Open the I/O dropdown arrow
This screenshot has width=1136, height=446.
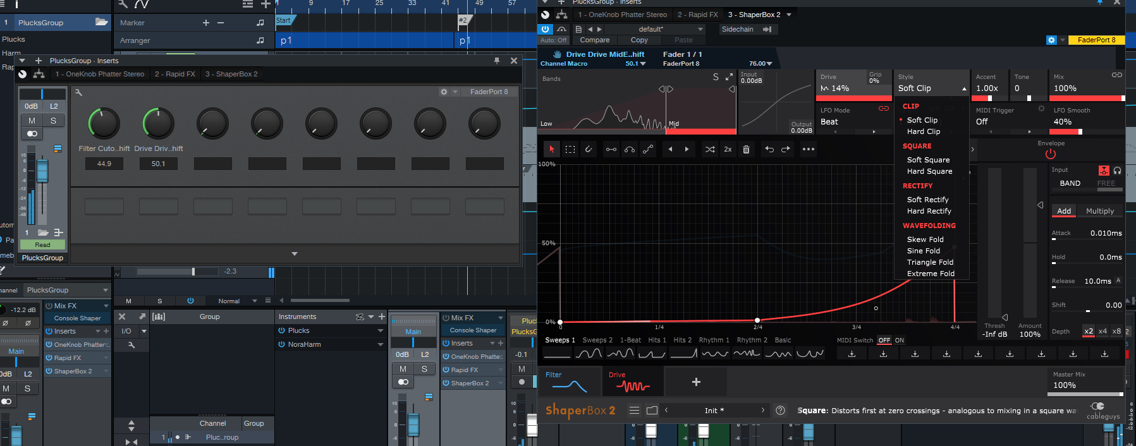[x=144, y=331]
